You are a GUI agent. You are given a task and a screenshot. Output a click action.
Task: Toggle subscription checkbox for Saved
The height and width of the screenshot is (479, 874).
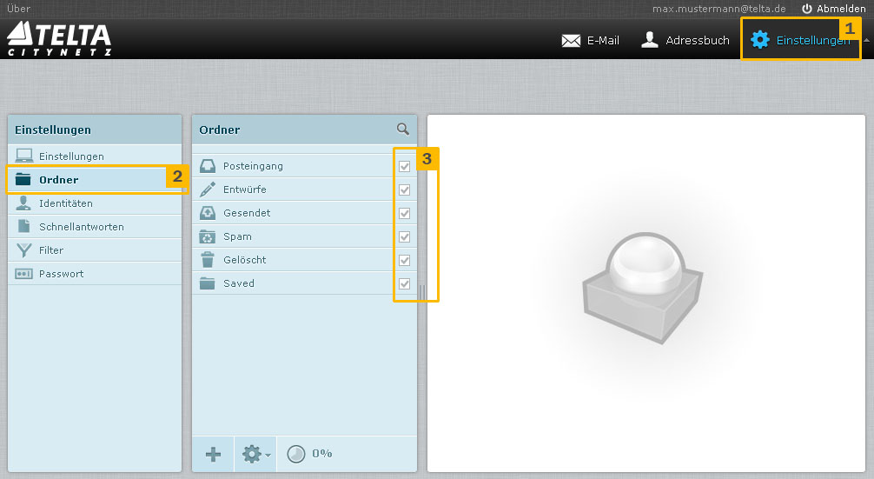pos(404,283)
